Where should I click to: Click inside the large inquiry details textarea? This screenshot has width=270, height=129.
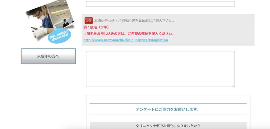click(x=160, y=69)
